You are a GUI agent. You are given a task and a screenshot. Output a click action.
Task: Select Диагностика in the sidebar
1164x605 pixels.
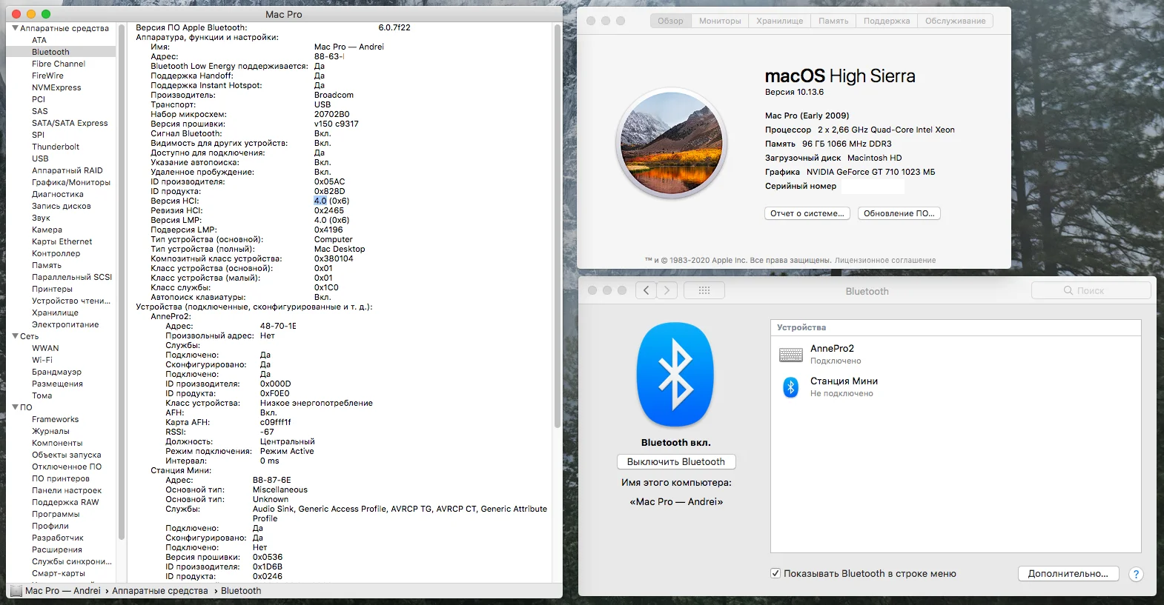[x=58, y=194]
